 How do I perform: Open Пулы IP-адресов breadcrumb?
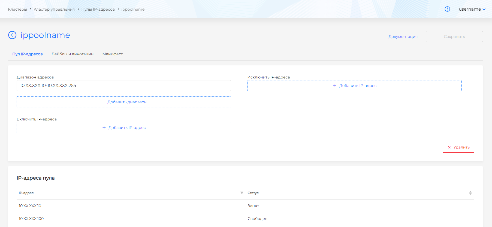(x=98, y=9)
